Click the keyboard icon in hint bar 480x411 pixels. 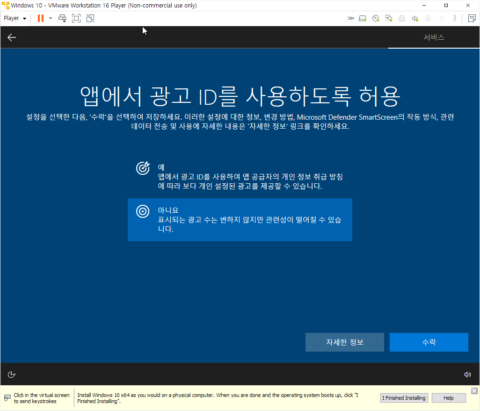[x=7, y=398]
